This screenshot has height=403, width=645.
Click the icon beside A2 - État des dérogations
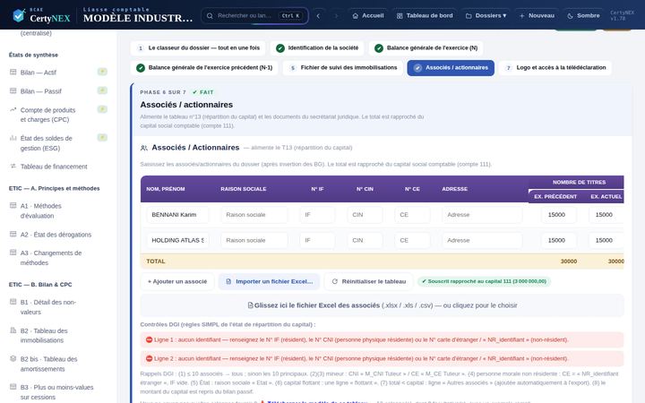[13, 235]
